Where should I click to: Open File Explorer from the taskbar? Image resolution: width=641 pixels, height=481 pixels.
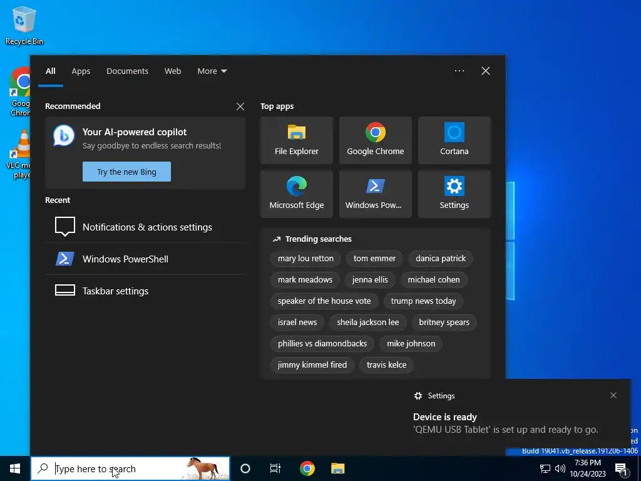(337, 468)
